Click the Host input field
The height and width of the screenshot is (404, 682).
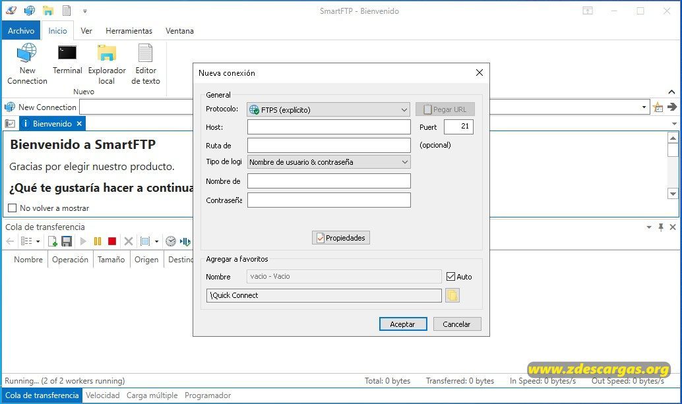[329, 127]
